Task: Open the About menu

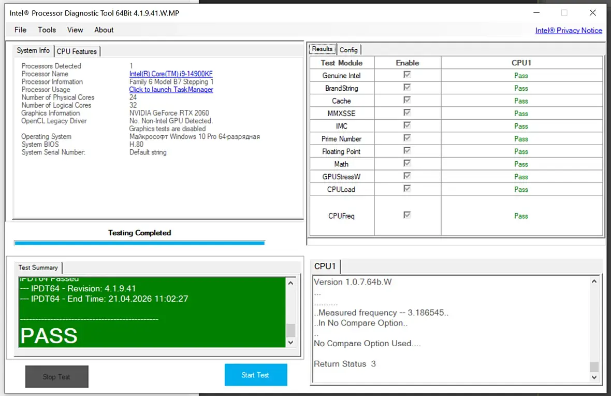Action: pyautogui.click(x=104, y=30)
